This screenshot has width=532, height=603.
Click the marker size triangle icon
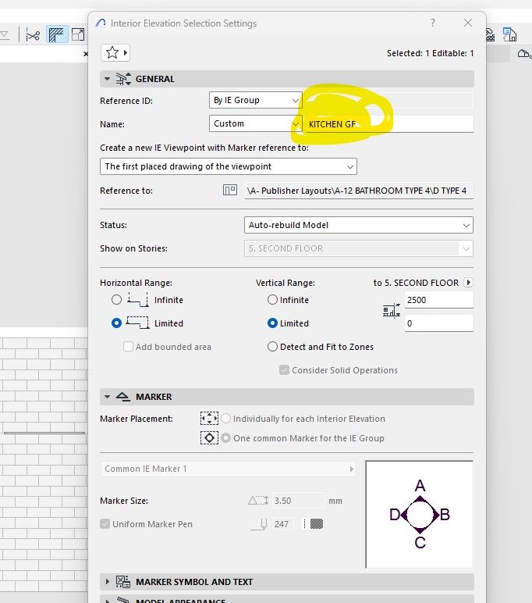[258, 501]
